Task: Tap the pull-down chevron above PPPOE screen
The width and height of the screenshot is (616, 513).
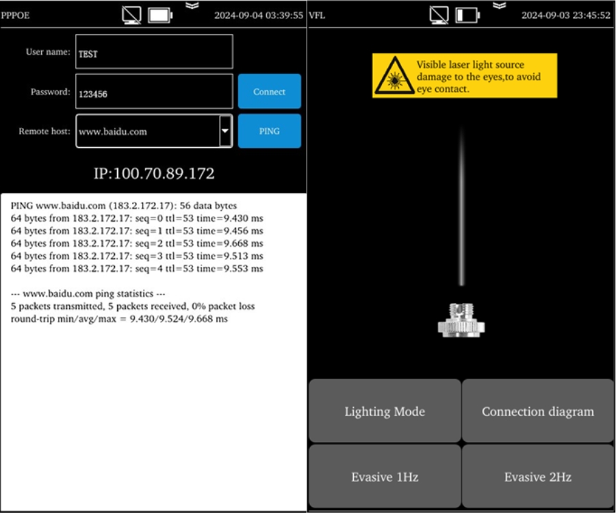Action: (192, 5)
